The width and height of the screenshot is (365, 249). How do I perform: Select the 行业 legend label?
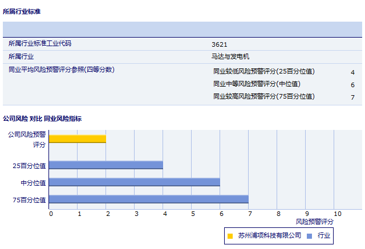pos(324,235)
